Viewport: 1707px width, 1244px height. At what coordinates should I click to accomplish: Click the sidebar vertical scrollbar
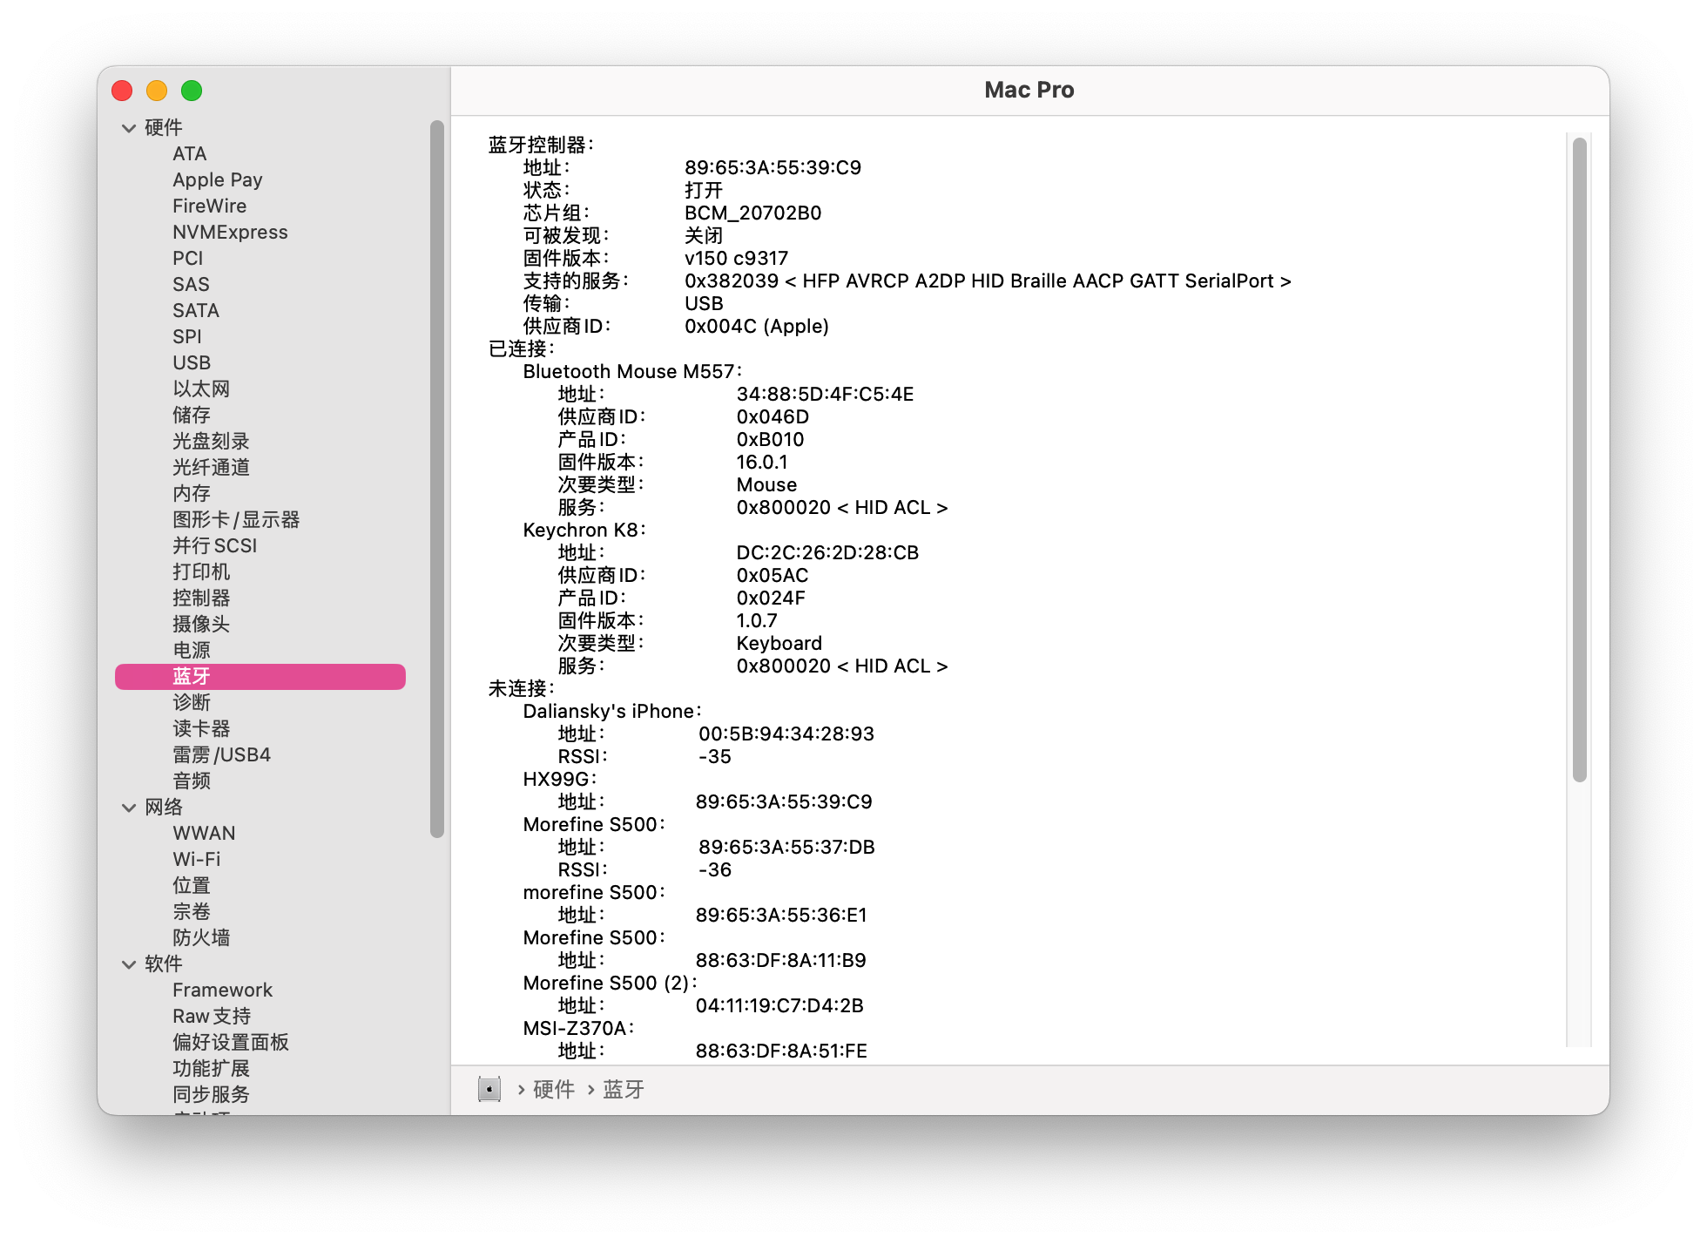coord(437,477)
